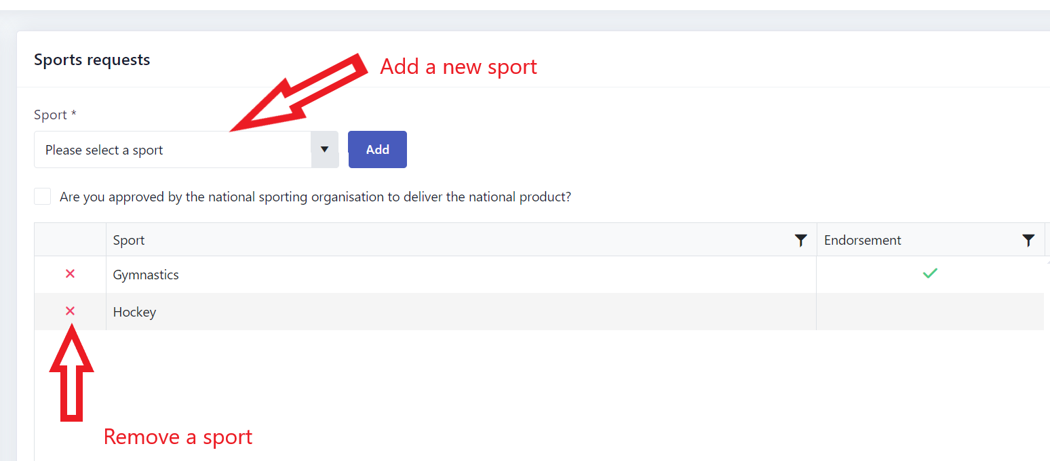This screenshot has height=461, width=1050.
Task: Select the Hockey cell
Action: (461, 312)
